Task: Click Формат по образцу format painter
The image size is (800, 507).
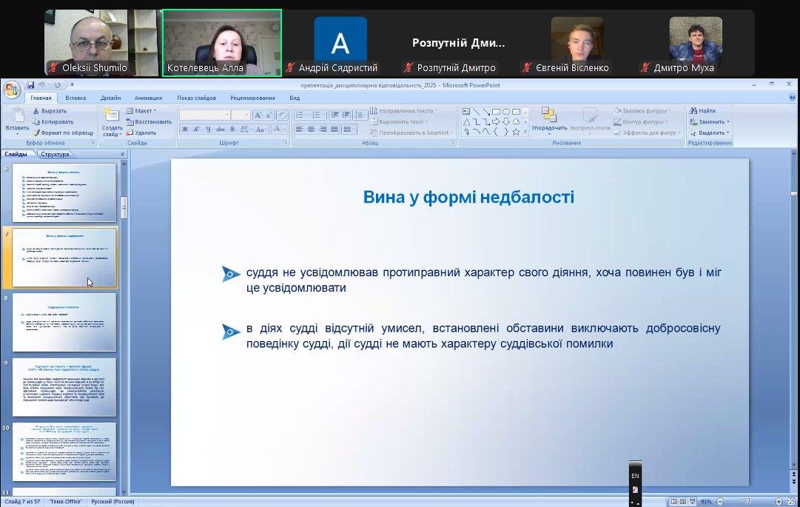Action: (x=62, y=132)
